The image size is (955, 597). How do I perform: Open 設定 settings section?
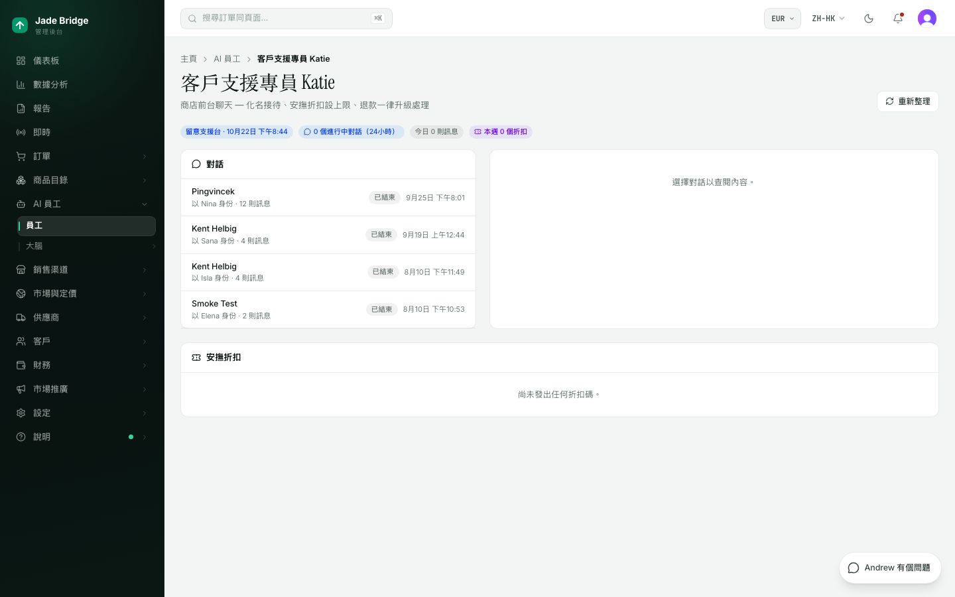pos(82,413)
